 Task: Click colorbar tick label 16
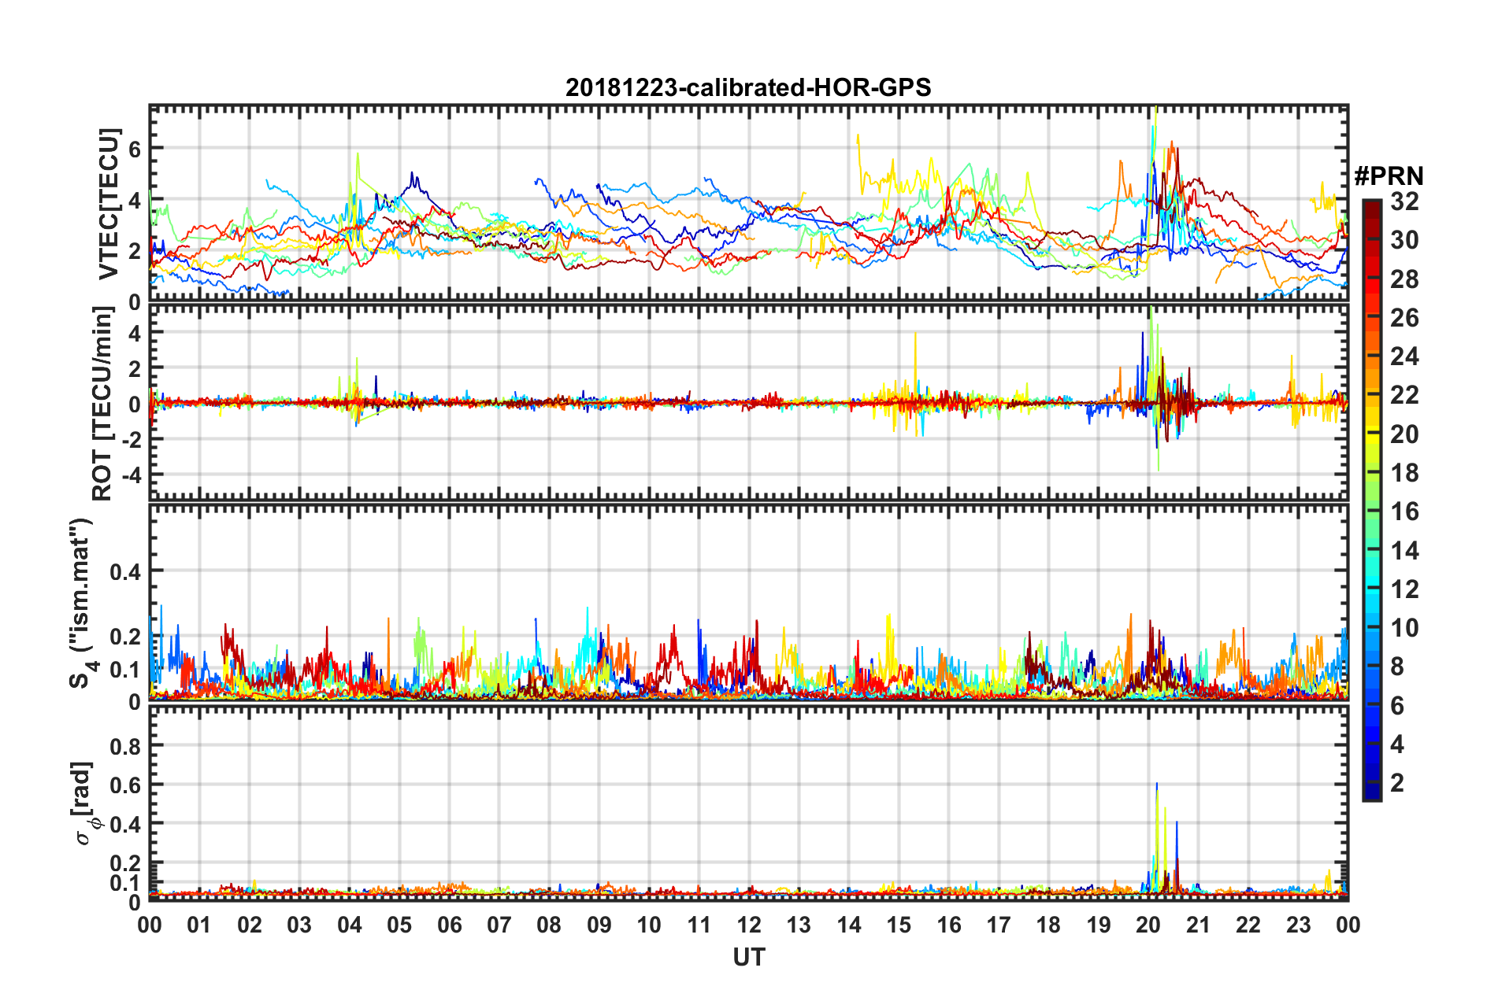coord(1404,512)
